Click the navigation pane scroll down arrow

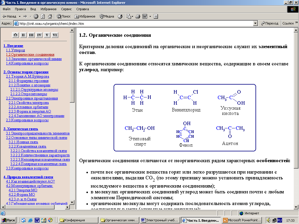72,202
